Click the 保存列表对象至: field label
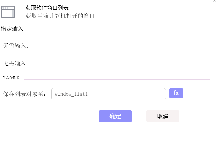This screenshot has width=216, height=146. [24, 94]
